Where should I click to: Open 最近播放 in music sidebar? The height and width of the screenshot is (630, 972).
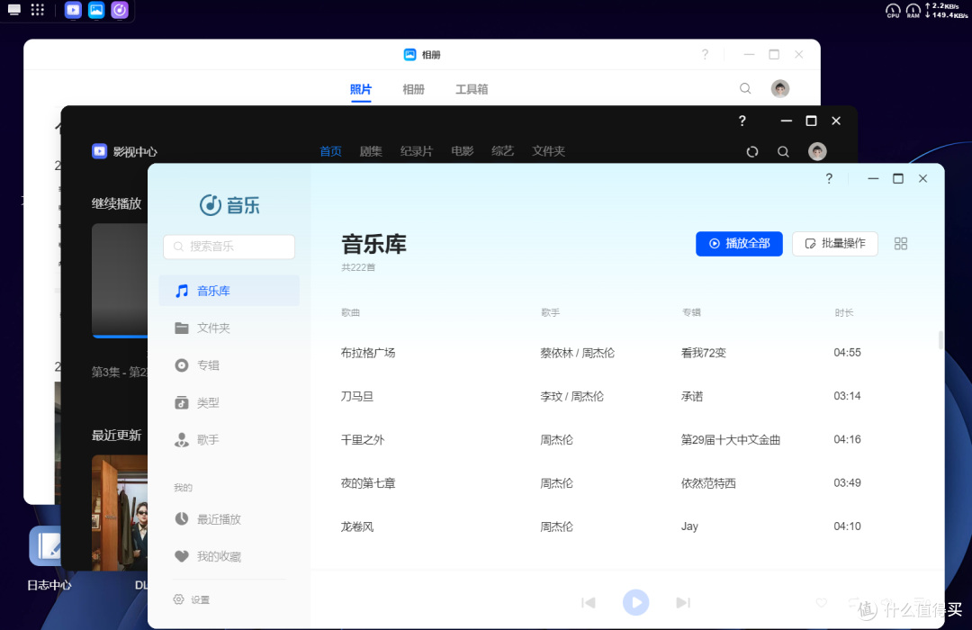[229, 519]
